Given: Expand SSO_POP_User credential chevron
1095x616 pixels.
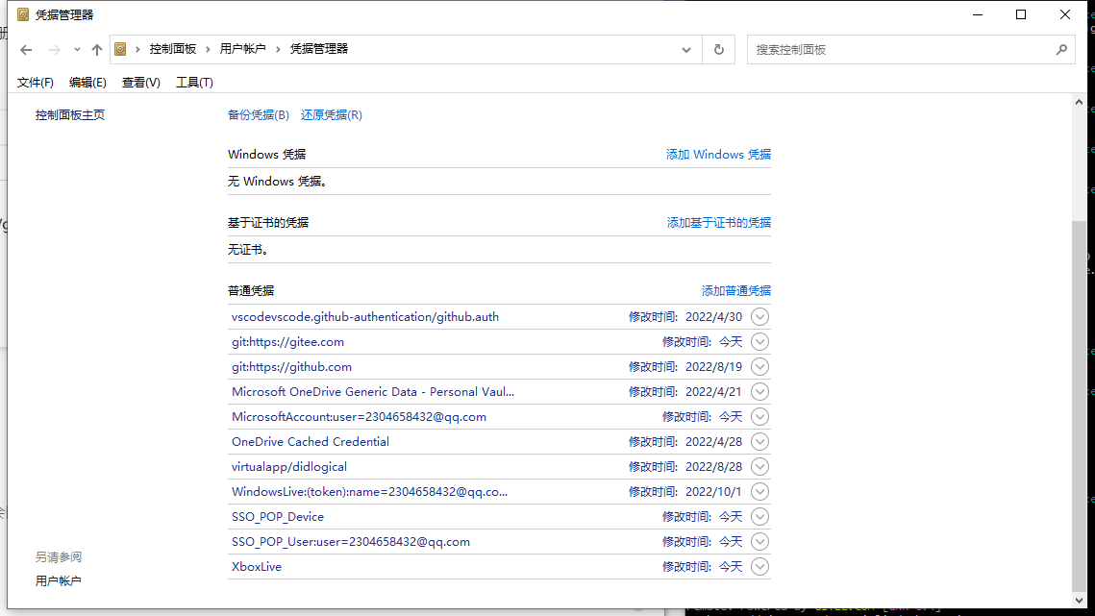Looking at the screenshot, I should (x=759, y=542).
